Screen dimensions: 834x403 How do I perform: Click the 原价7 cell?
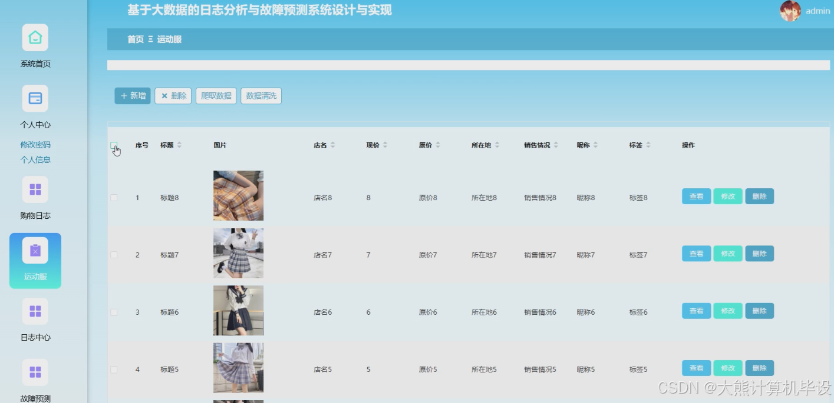point(428,255)
